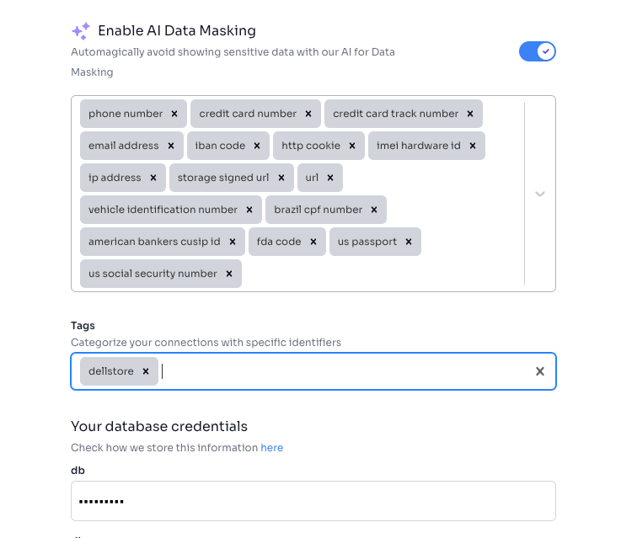621x538 pixels.
Task: Delete the ip address tag
Action: 153,178
